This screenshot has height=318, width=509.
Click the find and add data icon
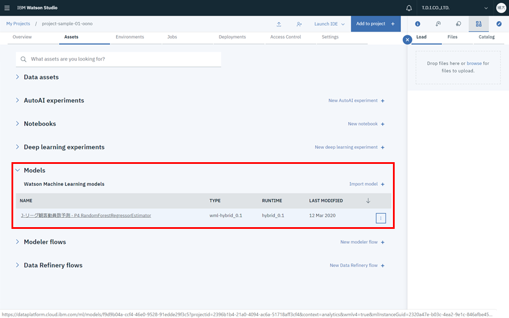click(x=478, y=24)
